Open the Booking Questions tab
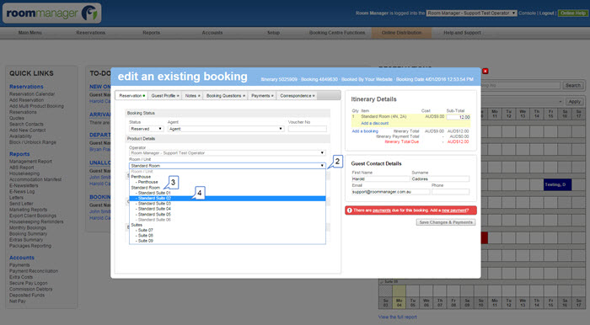This screenshot has width=590, height=325. (x=225, y=96)
